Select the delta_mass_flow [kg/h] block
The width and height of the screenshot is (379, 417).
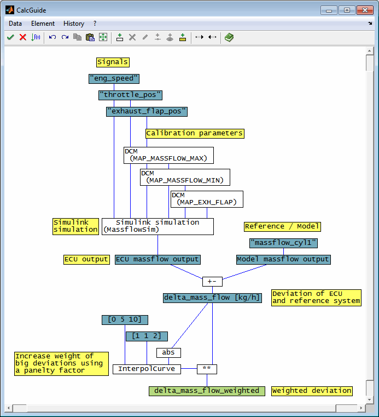(212, 298)
